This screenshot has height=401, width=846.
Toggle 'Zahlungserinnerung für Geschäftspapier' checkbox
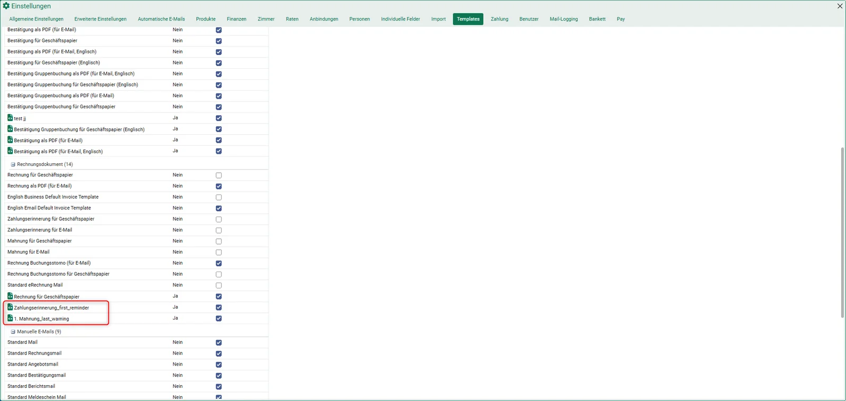click(218, 219)
